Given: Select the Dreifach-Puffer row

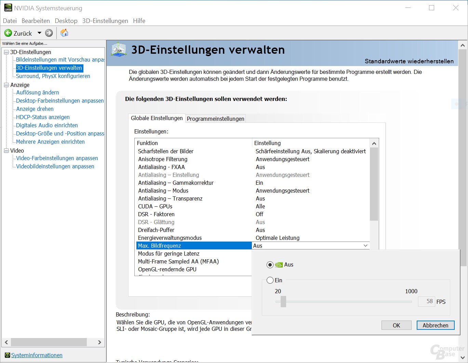Looking at the screenshot, I should point(253,230).
